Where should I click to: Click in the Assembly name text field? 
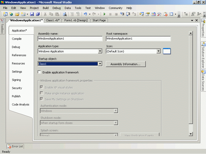click(70, 39)
